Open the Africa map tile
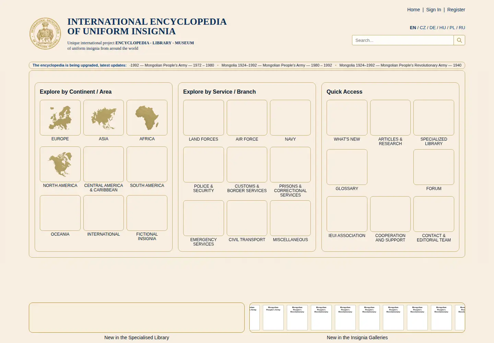This screenshot has width=494, height=343. [x=147, y=118]
